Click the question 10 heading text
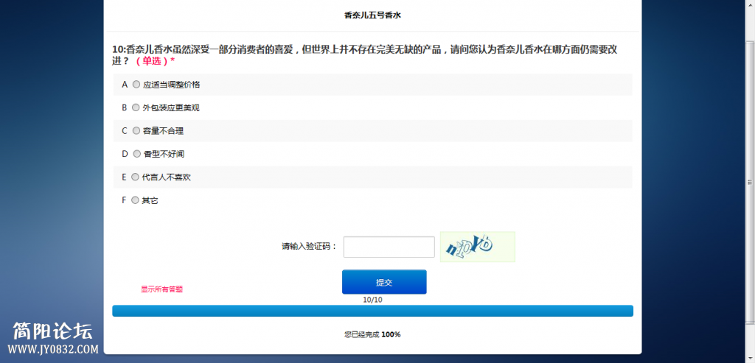This screenshot has width=755, height=363. [x=364, y=54]
